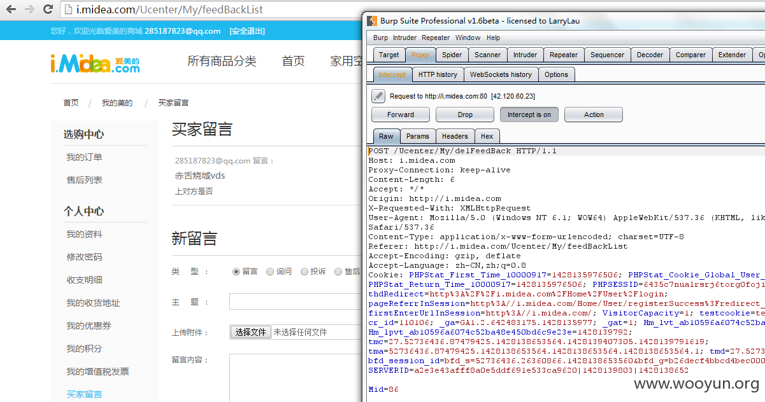Click 首页 breadcrumb link
765x402 pixels.
71,102
